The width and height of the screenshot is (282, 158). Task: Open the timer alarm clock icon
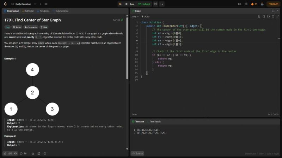coord(155,4)
